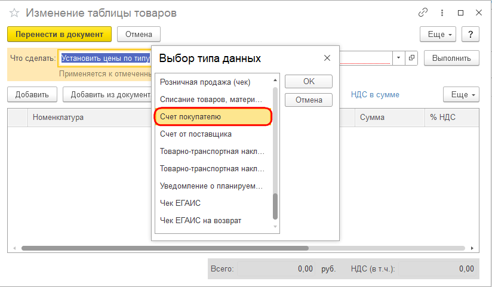The height and width of the screenshot is (287, 492).
Task: Select Списание товаров, матери… entry
Action: pos(214,100)
